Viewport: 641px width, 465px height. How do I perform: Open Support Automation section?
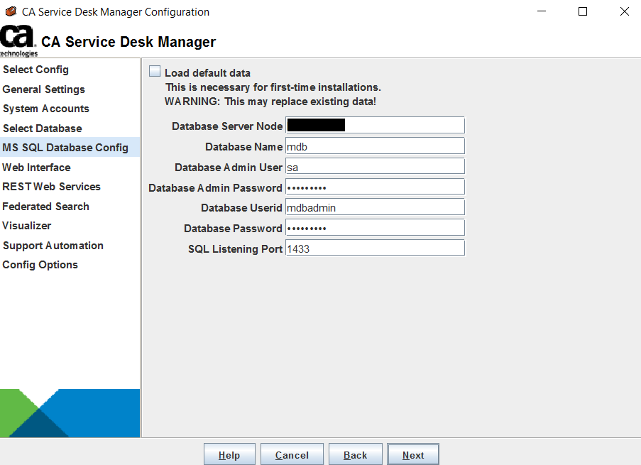tap(53, 246)
